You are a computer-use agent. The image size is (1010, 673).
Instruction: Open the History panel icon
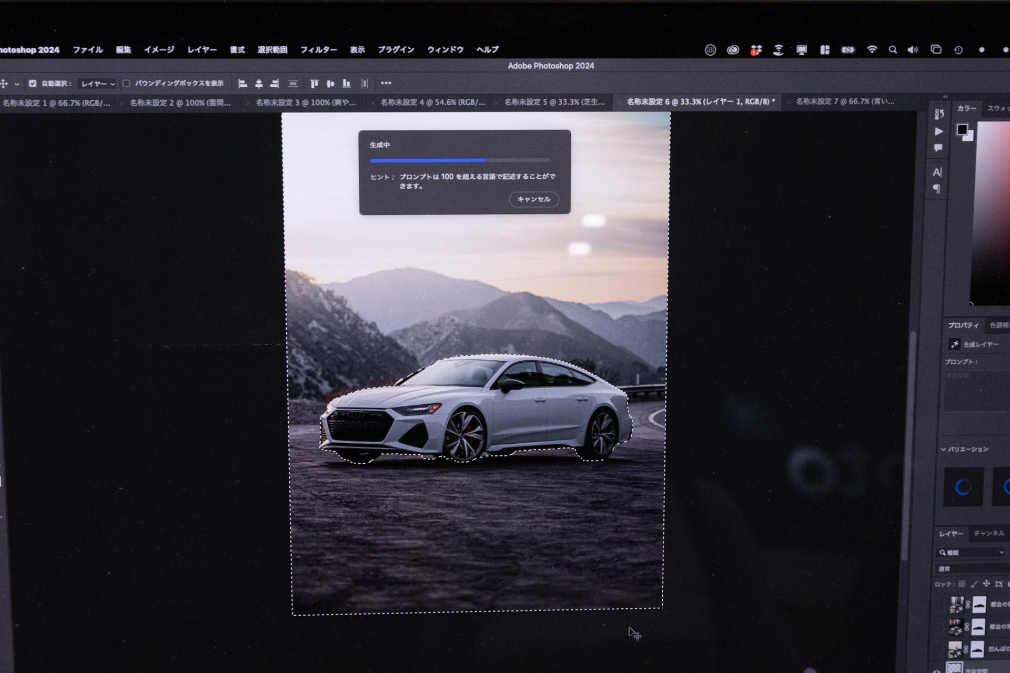tap(939, 114)
